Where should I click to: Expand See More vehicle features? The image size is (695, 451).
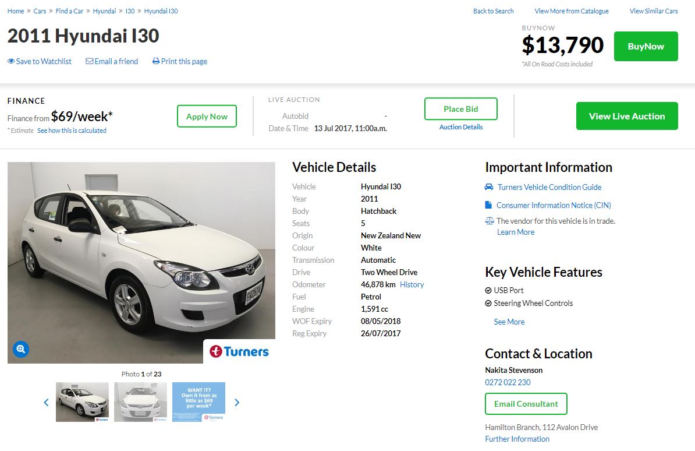point(509,322)
